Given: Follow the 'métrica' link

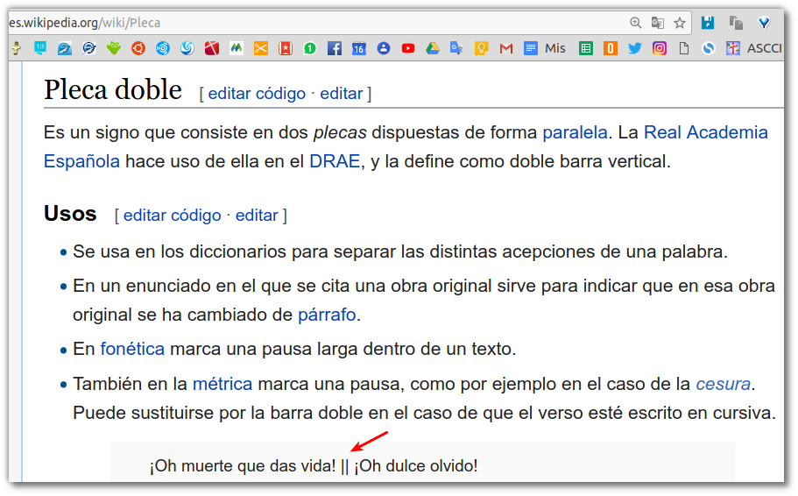Looking at the screenshot, I should tap(222, 384).
